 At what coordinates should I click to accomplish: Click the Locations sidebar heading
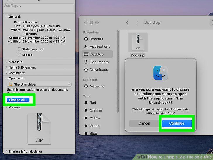point(90,80)
